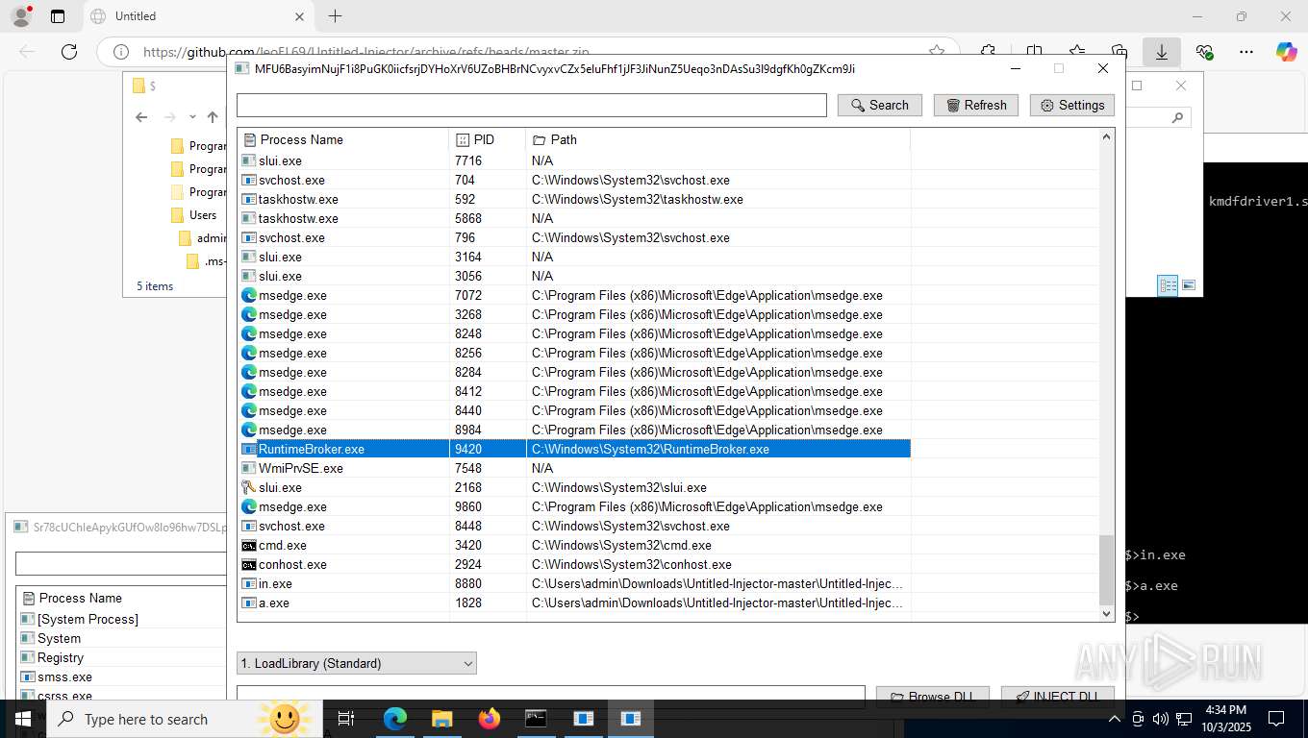Show hidden system tray icons

click(1115, 719)
